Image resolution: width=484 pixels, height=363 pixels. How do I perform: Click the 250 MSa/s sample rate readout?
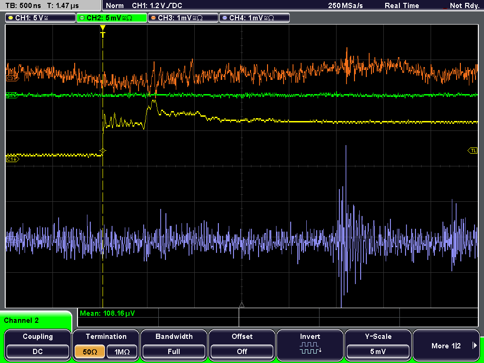point(346,6)
